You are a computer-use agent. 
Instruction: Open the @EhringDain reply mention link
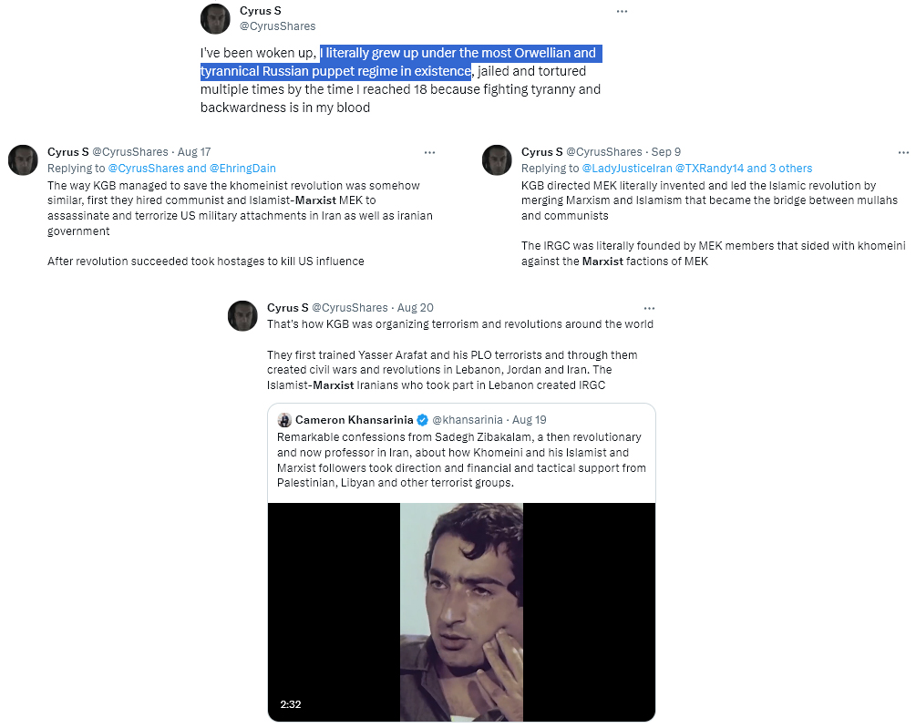242,169
